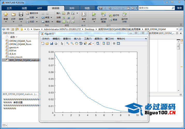Run the script with the green 运行 arrow
Screen dimensions: 185x129
pyautogui.click(x=94, y=14)
